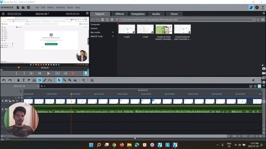Click the Delete trash icon
This screenshot has height=149, width=266.
18,80
